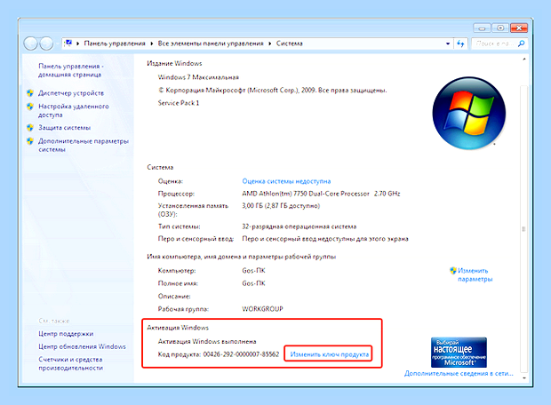Screen dimensions: 551x405
Task: Click 32-разрядная операционная система value
Action: (299, 226)
